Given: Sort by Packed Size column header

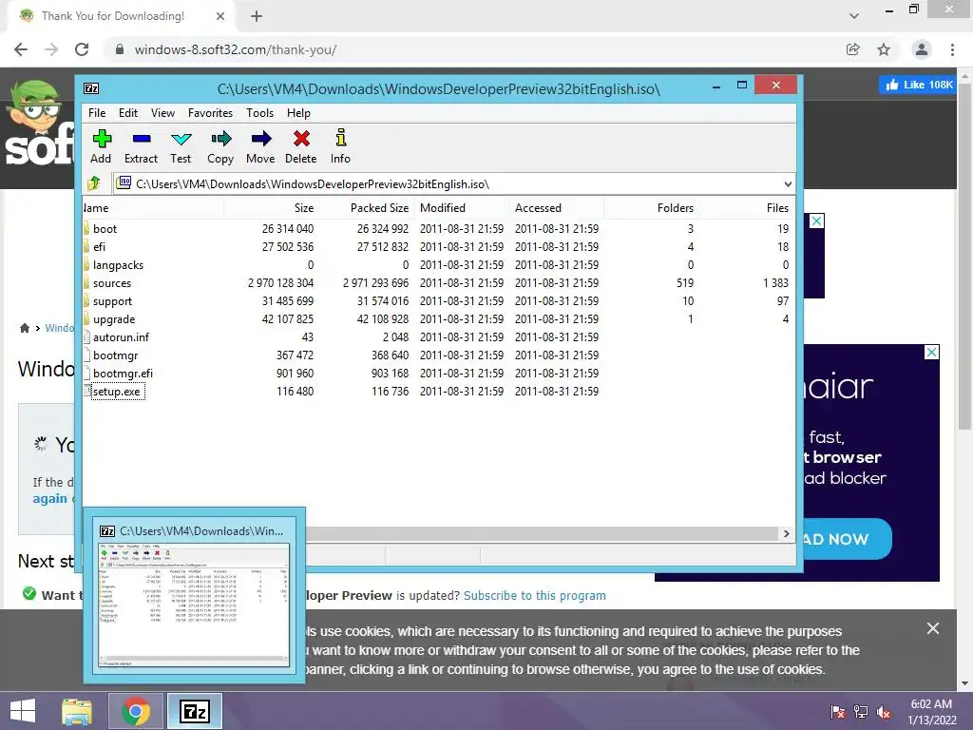Looking at the screenshot, I should pos(365,208).
